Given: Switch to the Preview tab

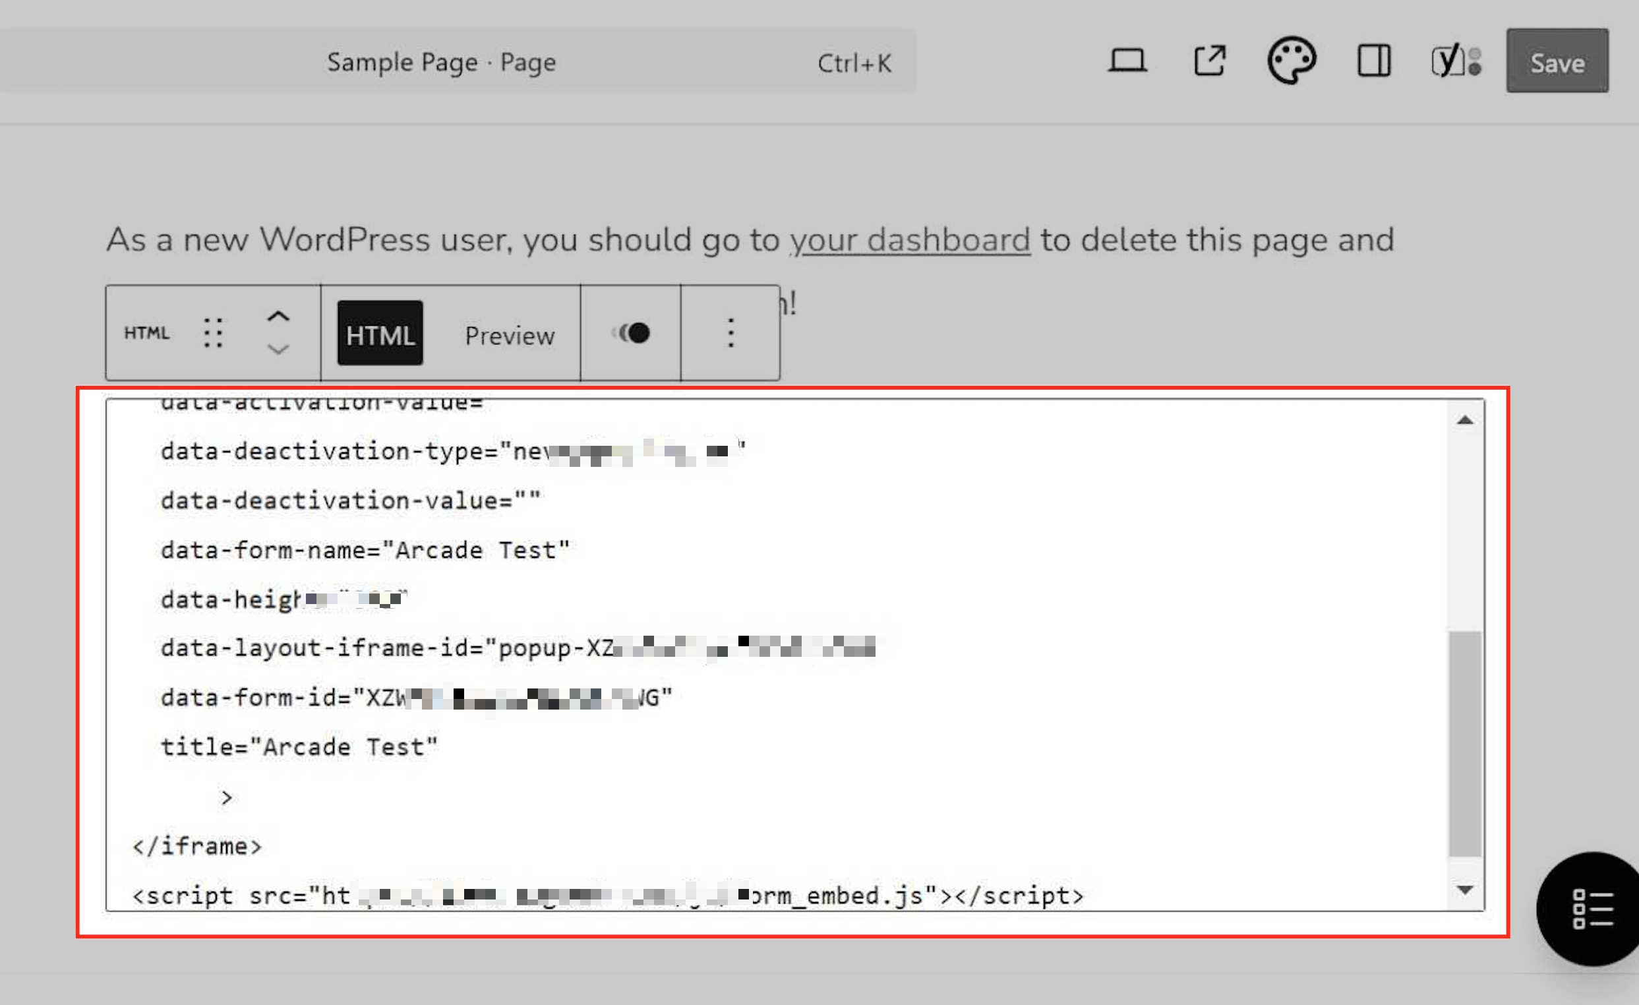Looking at the screenshot, I should (x=510, y=336).
